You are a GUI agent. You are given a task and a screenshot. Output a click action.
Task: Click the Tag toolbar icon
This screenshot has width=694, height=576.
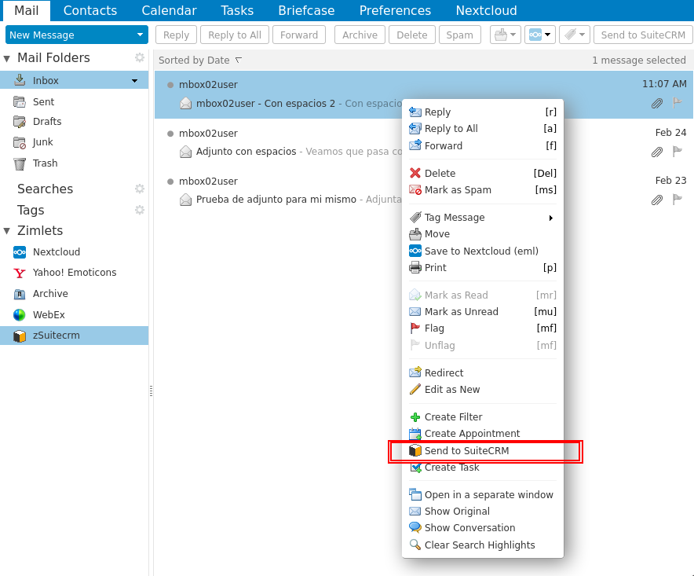coord(570,35)
